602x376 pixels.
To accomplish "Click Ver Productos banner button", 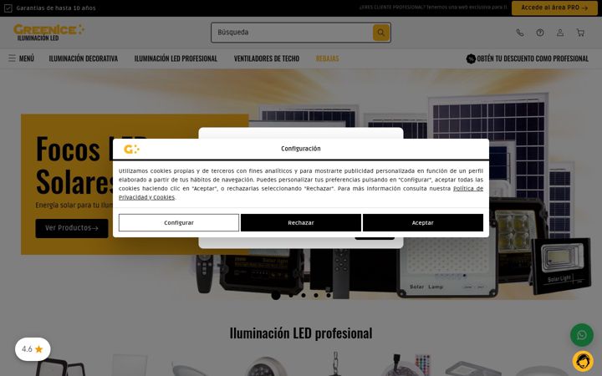I will [x=72, y=228].
